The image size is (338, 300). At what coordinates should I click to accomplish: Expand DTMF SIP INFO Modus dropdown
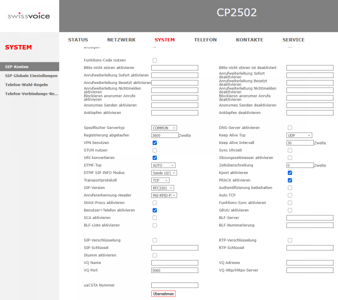[164, 173]
